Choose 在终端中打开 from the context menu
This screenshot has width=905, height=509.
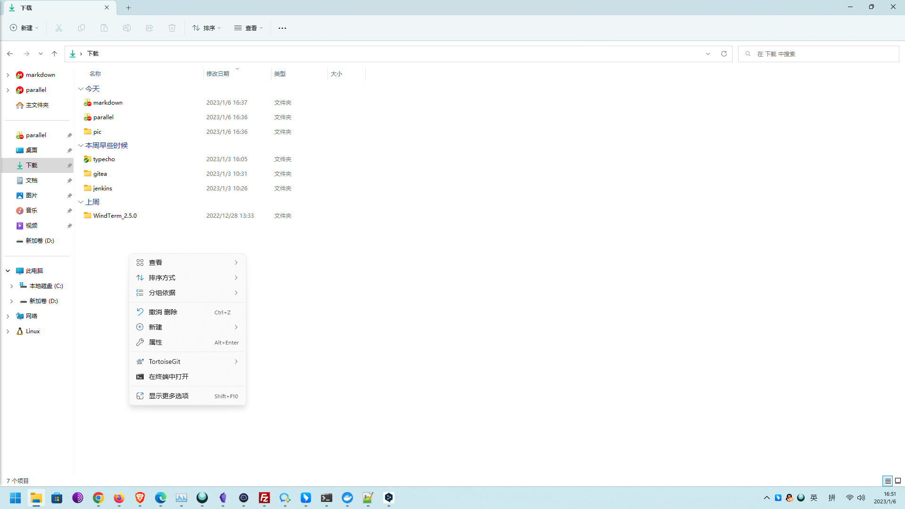point(168,377)
